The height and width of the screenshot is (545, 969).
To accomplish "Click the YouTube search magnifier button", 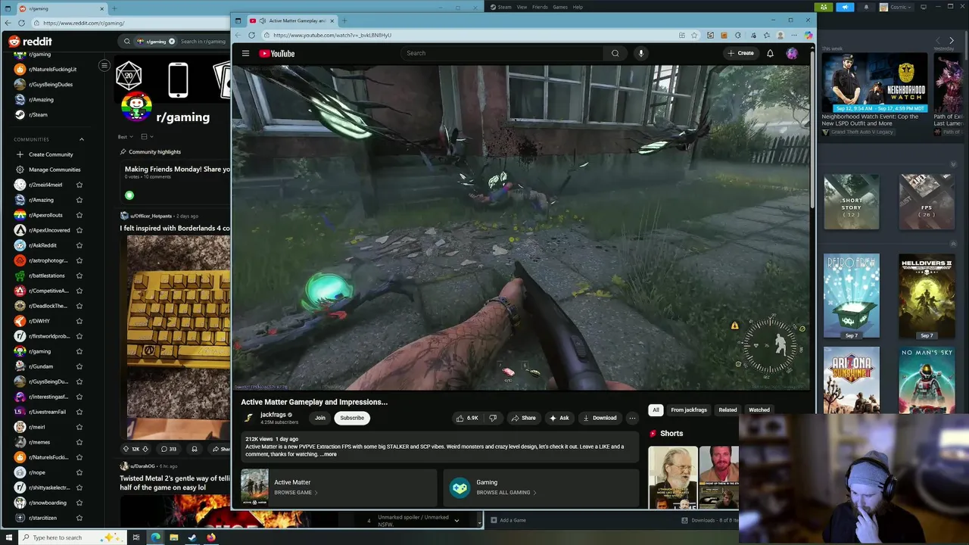I will click(615, 53).
